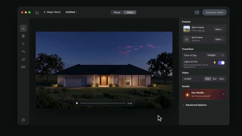Image resolution: width=242 pixels, height=136 pixels.
Task: Click the End Frame placeholder image icon
Action: [x=187, y=39]
